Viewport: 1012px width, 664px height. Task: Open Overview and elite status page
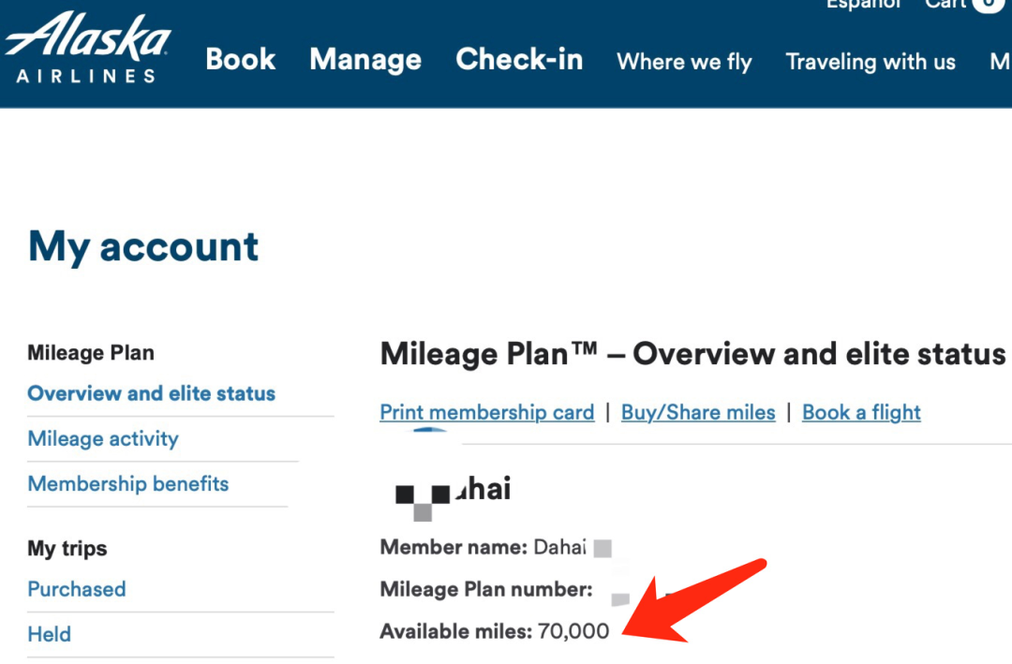click(x=152, y=393)
